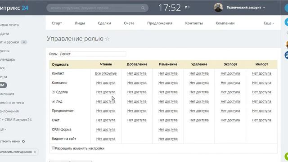This screenshot has height=162, width=288.
Task: Open Предложение Изменение permission dropdown
Action: click(168, 111)
